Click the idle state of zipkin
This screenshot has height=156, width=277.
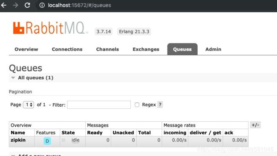(75, 140)
